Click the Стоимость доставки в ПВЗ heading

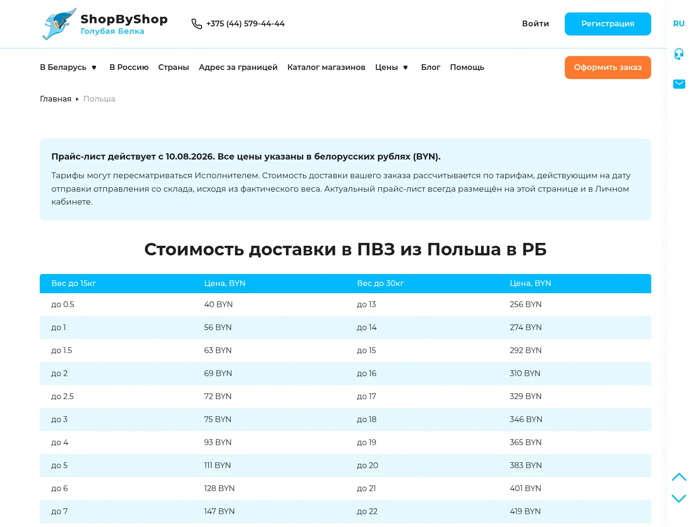tap(345, 250)
